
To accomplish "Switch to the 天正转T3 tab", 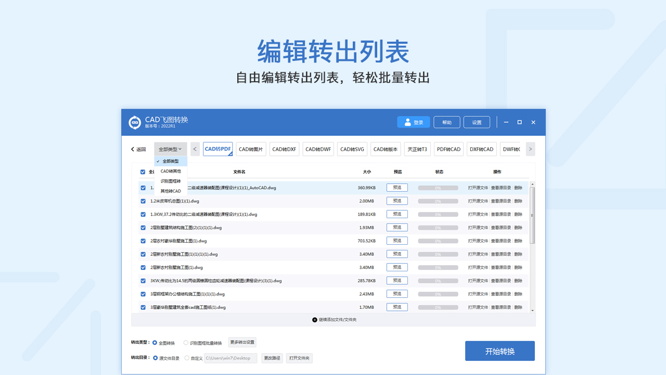I will [417, 149].
